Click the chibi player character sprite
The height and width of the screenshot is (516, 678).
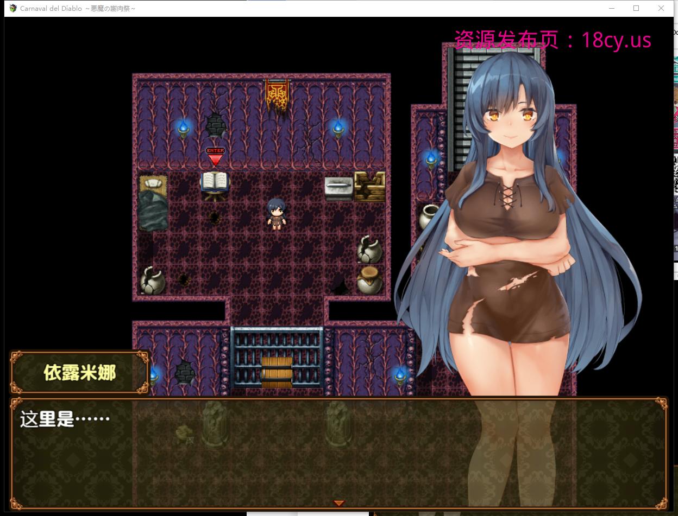coord(277,213)
